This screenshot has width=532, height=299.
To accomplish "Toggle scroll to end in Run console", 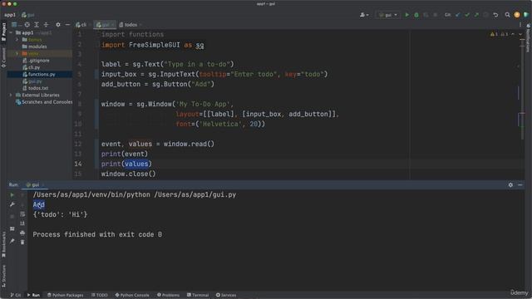I will tap(22, 223).
